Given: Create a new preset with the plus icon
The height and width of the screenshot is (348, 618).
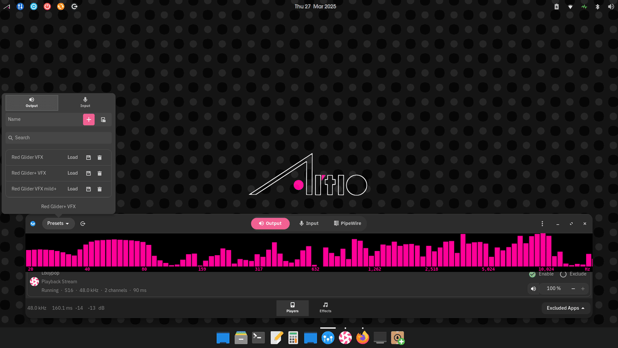Looking at the screenshot, I should coord(89,119).
